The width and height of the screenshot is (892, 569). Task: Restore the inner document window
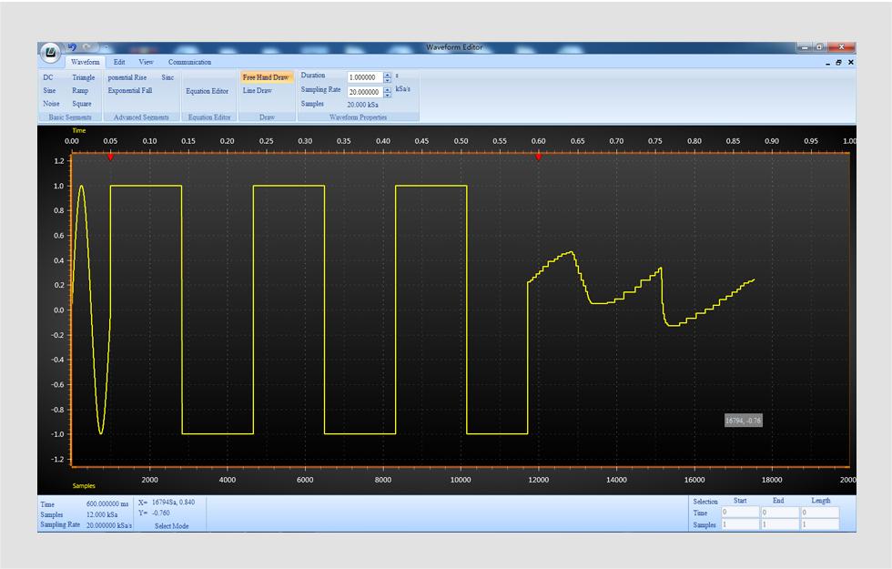tap(839, 63)
